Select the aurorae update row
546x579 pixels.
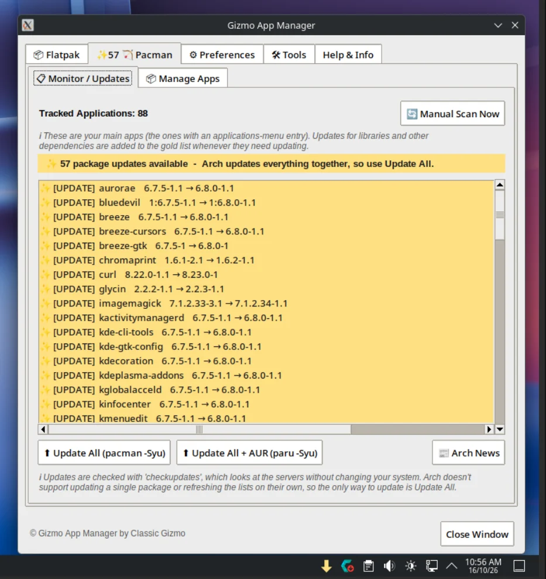point(266,188)
